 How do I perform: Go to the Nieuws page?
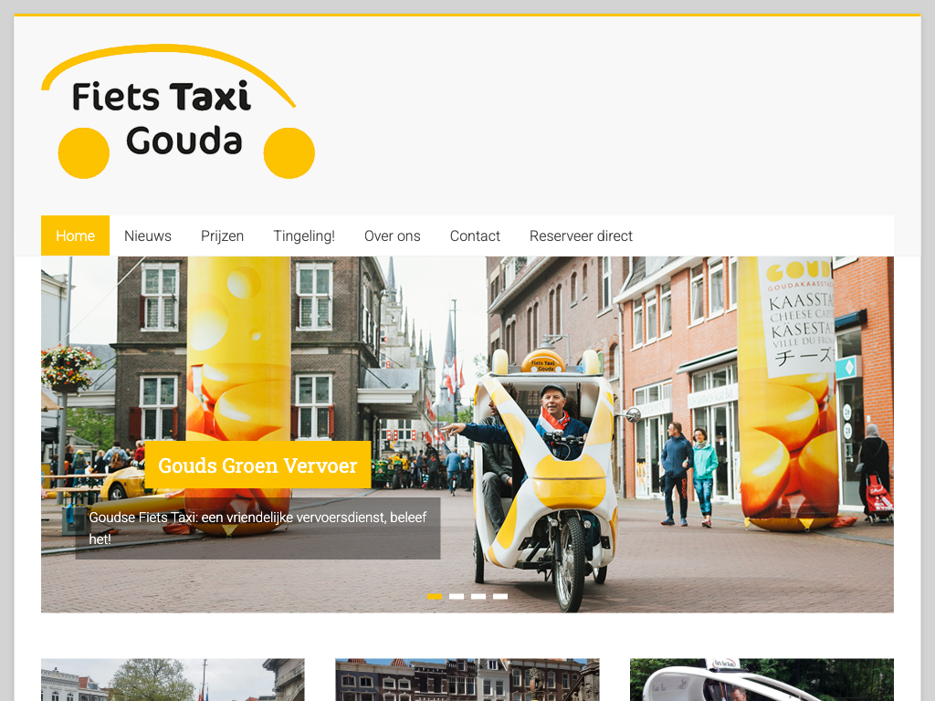pyautogui.click(x=148, y=235)
